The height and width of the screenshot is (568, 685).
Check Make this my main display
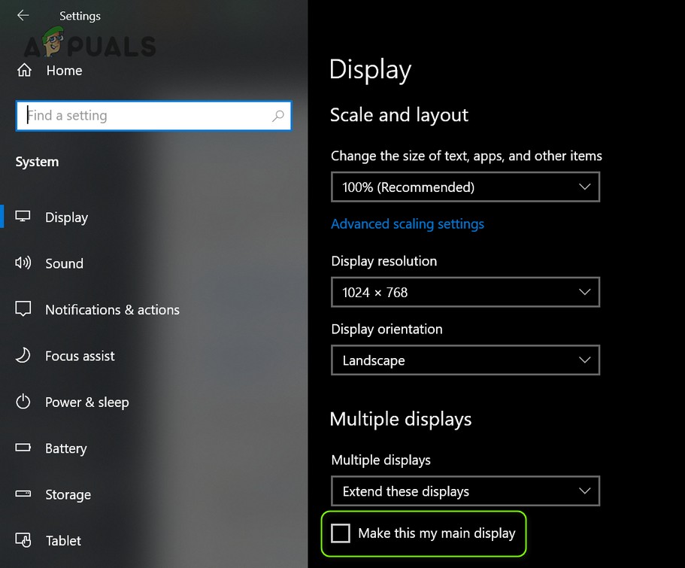click(341, 533)
